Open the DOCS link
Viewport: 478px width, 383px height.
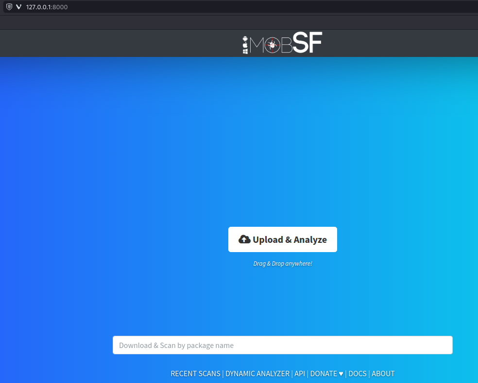pyautogui.click(x=357, y=374)
